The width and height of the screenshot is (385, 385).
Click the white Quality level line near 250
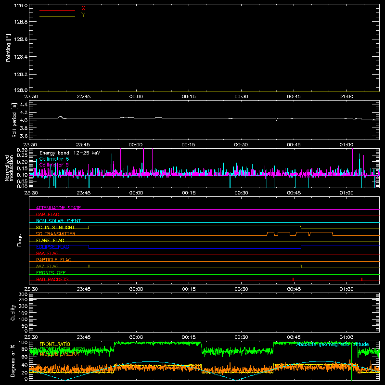click(x=204, y=298)
